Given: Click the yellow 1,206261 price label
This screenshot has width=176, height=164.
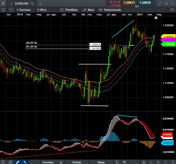Looking at the screenshot, I should click(168, 36).
